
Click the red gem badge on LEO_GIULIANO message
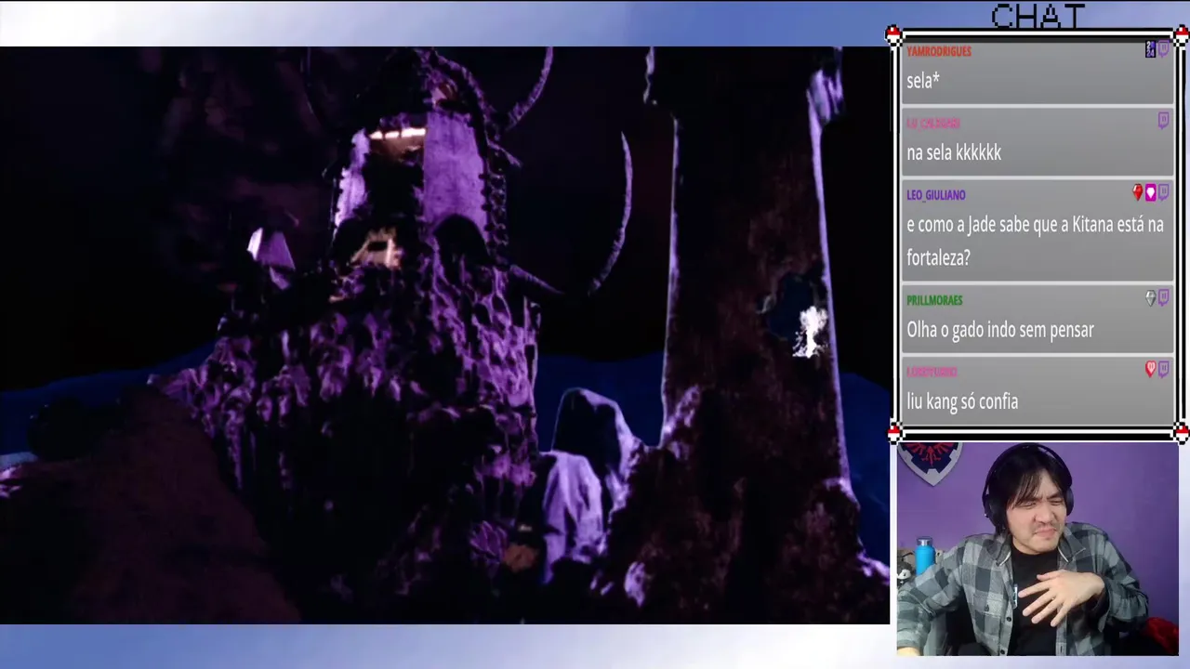click(1137, 192)
